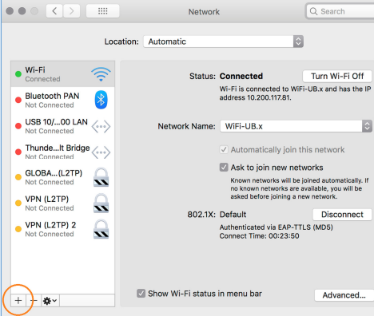This screenshot has height=316, width=374.
Task: Select the VPN (L2TP) service
Action: (63, 203)
